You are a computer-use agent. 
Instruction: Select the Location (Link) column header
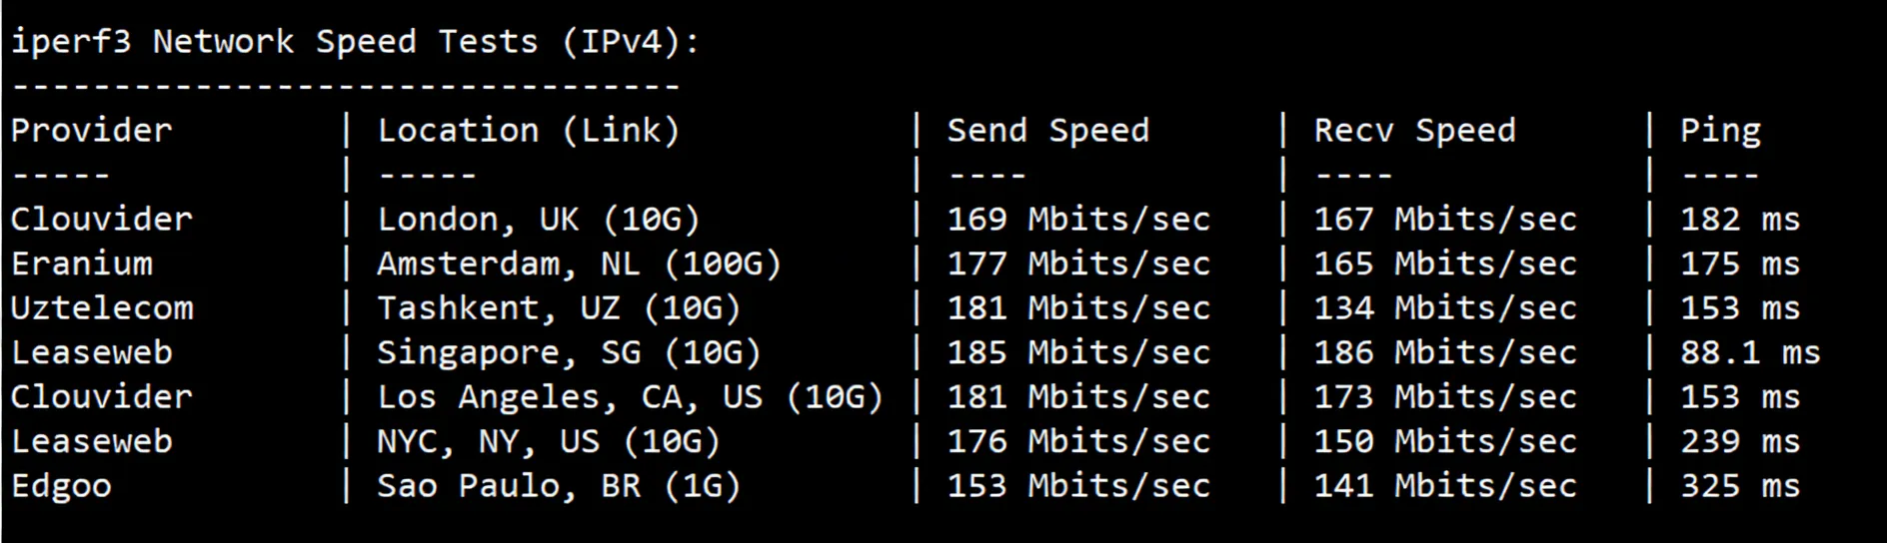click(x=528, y=131)
